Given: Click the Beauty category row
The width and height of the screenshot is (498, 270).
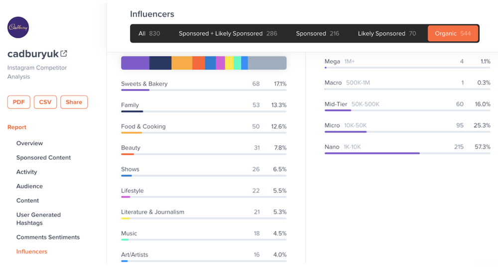Looking at the screenshot, I should (x=204, y=149).
